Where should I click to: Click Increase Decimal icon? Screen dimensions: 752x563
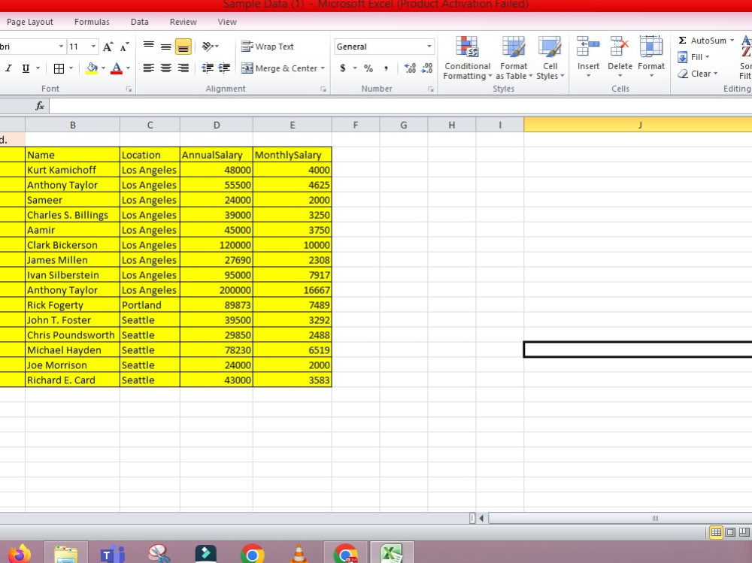(410, 68)
